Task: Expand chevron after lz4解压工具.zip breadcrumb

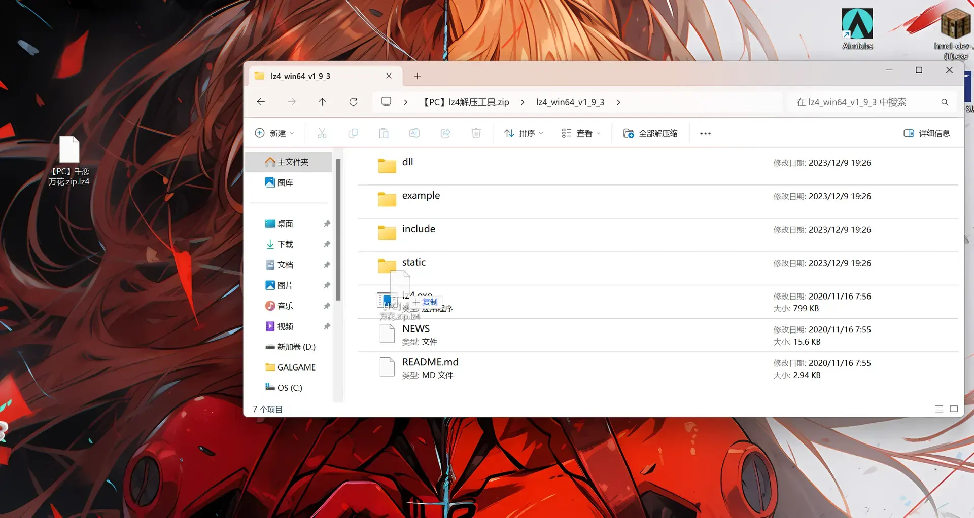Action: coord(523,102)
